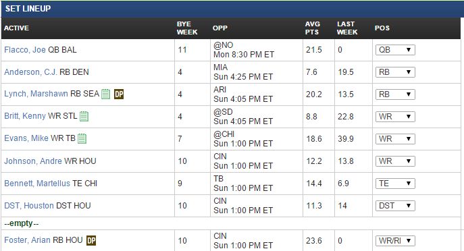Open the QB position dropdown for Flacco
This screenshot has height=251, width=464.
(395, 50)
